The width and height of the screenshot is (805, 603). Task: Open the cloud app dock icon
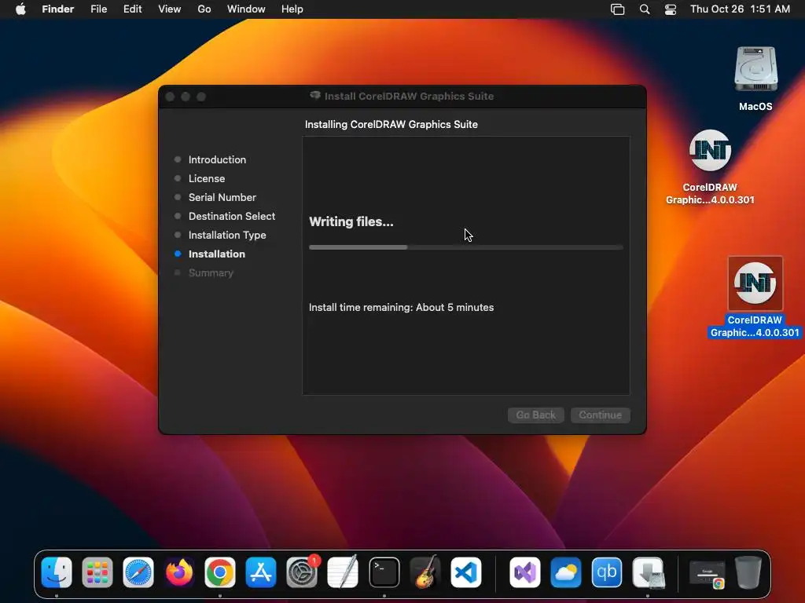[566, 572]
